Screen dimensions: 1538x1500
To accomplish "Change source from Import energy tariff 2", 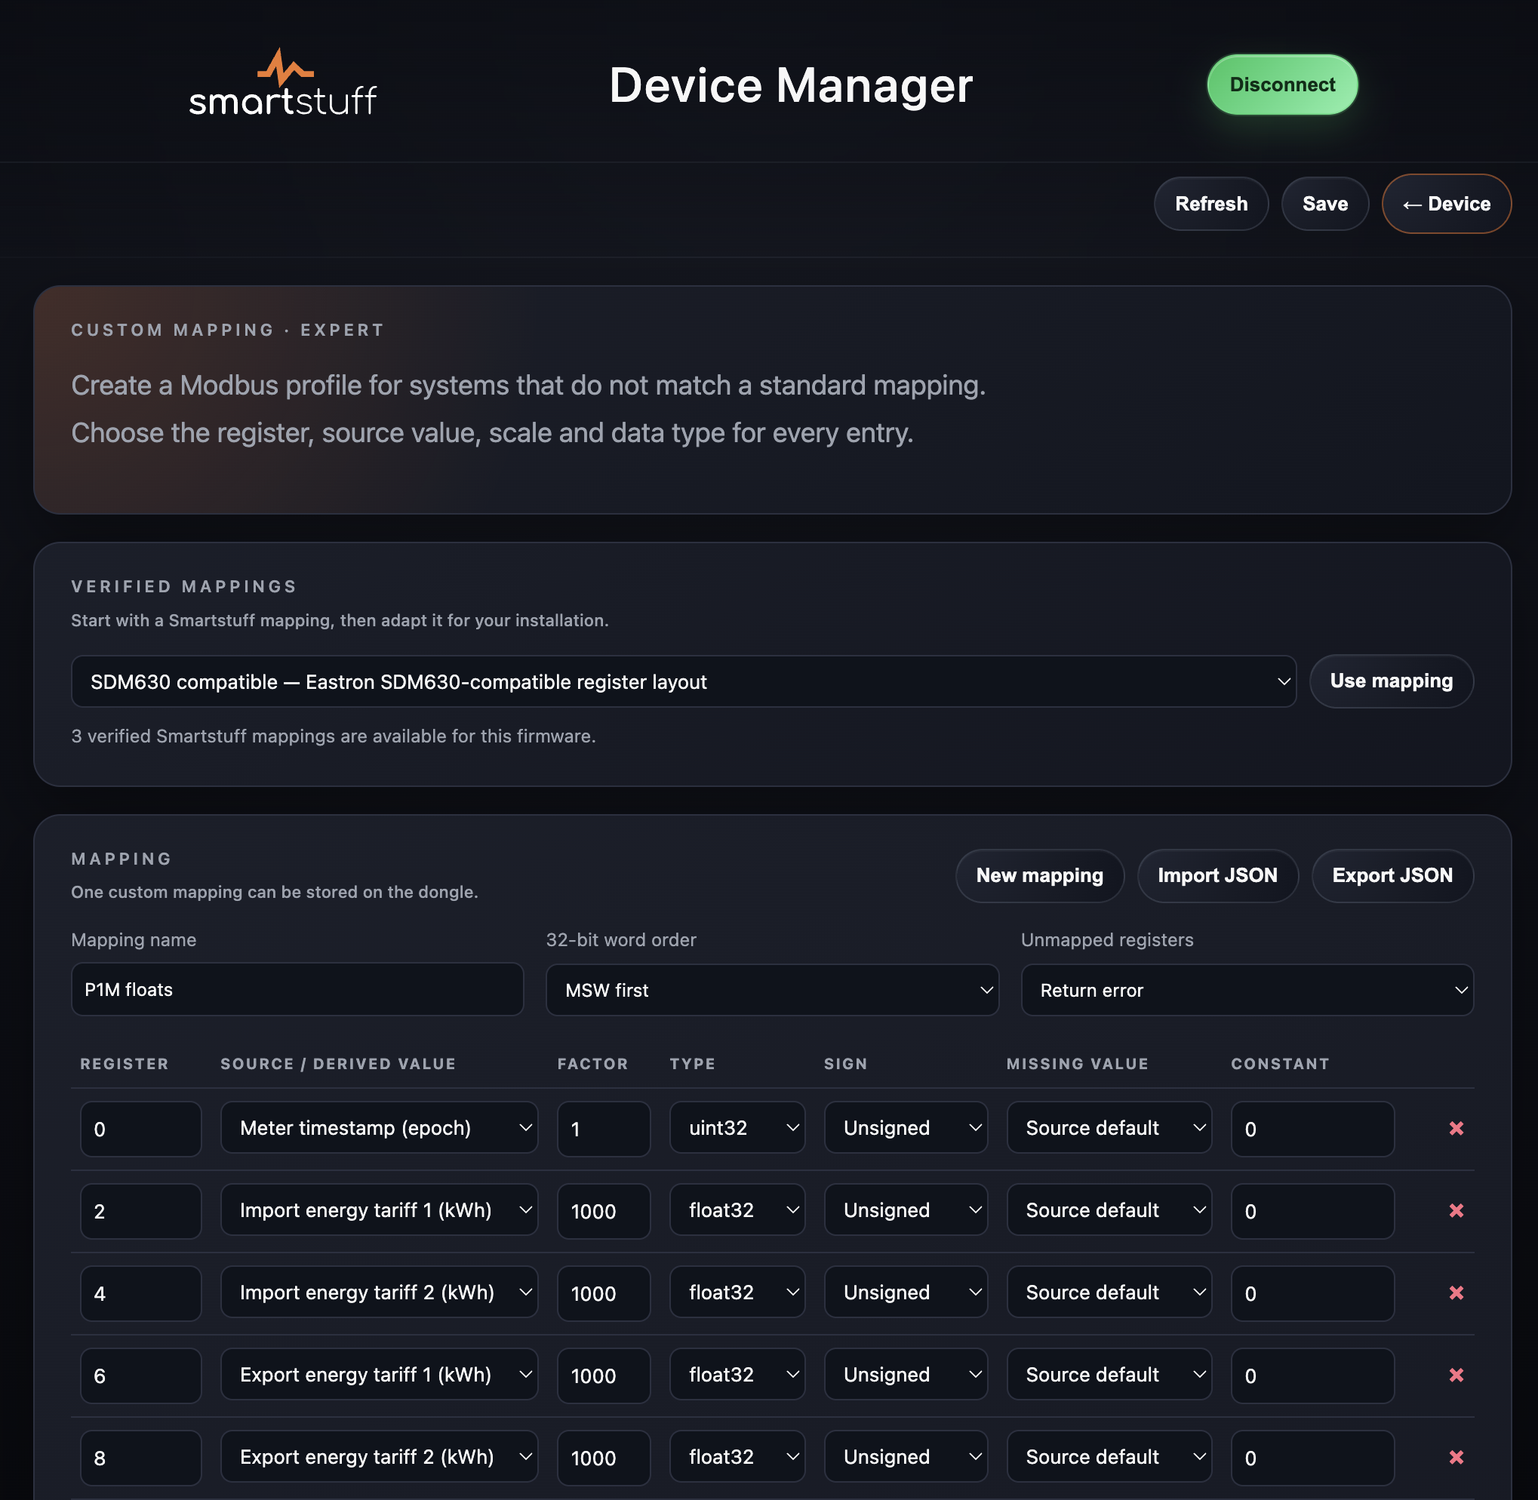I will click(379, 1293).
